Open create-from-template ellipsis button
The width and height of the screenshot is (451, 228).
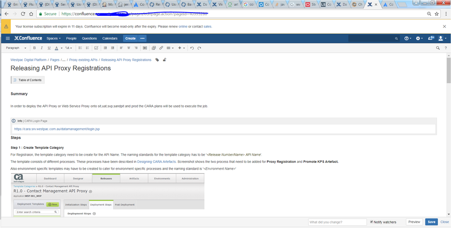(142, 38)
